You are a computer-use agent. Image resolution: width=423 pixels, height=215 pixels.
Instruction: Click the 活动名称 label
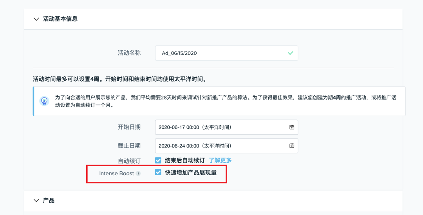click(129, 53)
